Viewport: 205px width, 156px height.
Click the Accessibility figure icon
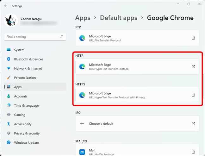[9, 124]
